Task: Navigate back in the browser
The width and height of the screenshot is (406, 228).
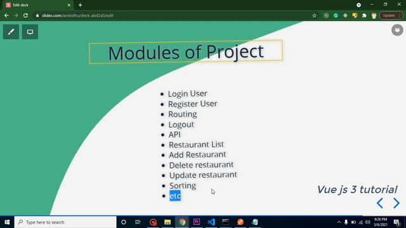Action: pos(6,15)
